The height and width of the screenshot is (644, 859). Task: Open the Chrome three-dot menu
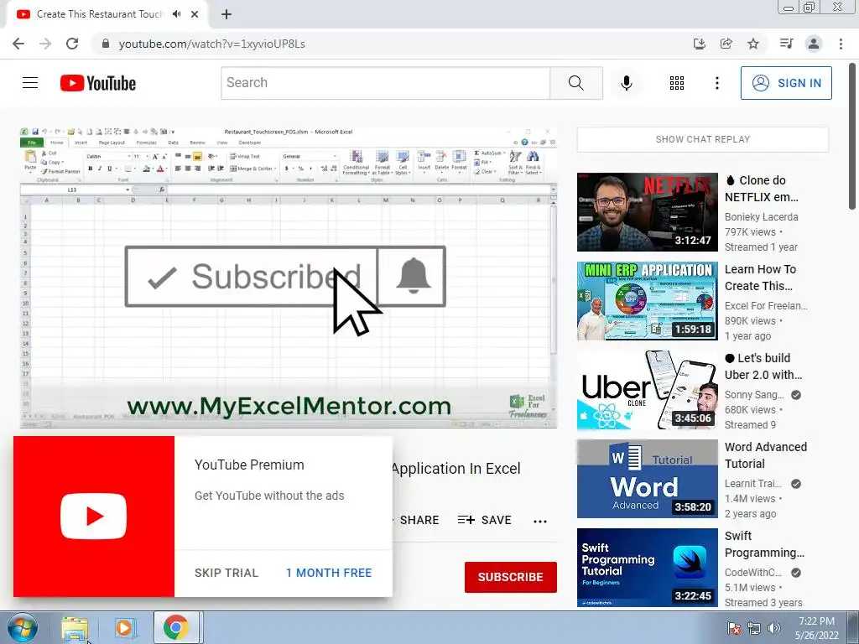[x=841, y=44]
